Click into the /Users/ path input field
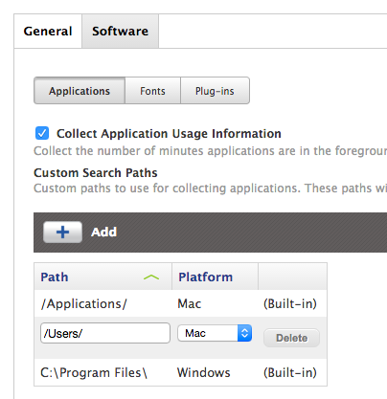Viewport: 387px width, 399px height. click(x=105, y=333)
